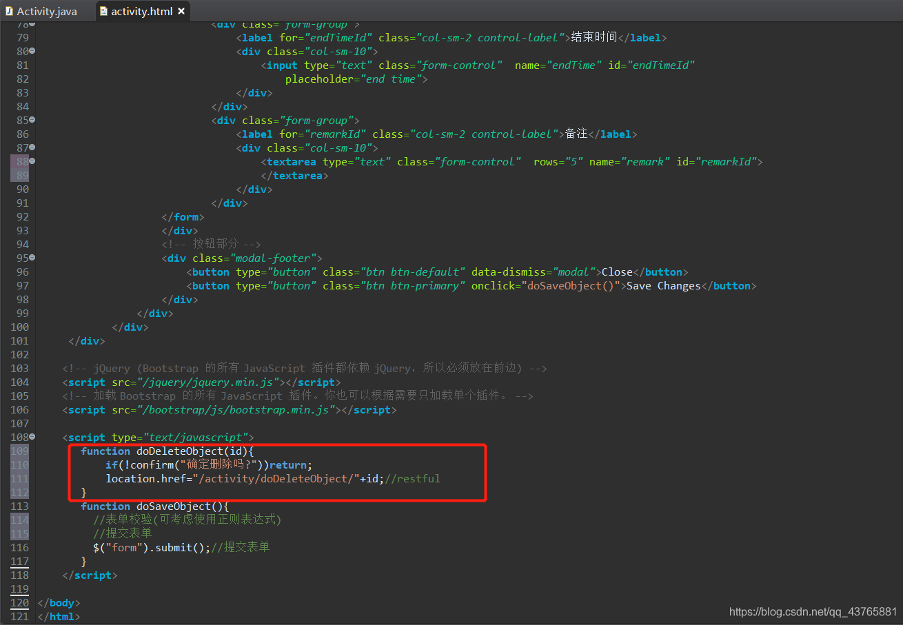Click line number 79 in the gutter

[x=22, y=38]
